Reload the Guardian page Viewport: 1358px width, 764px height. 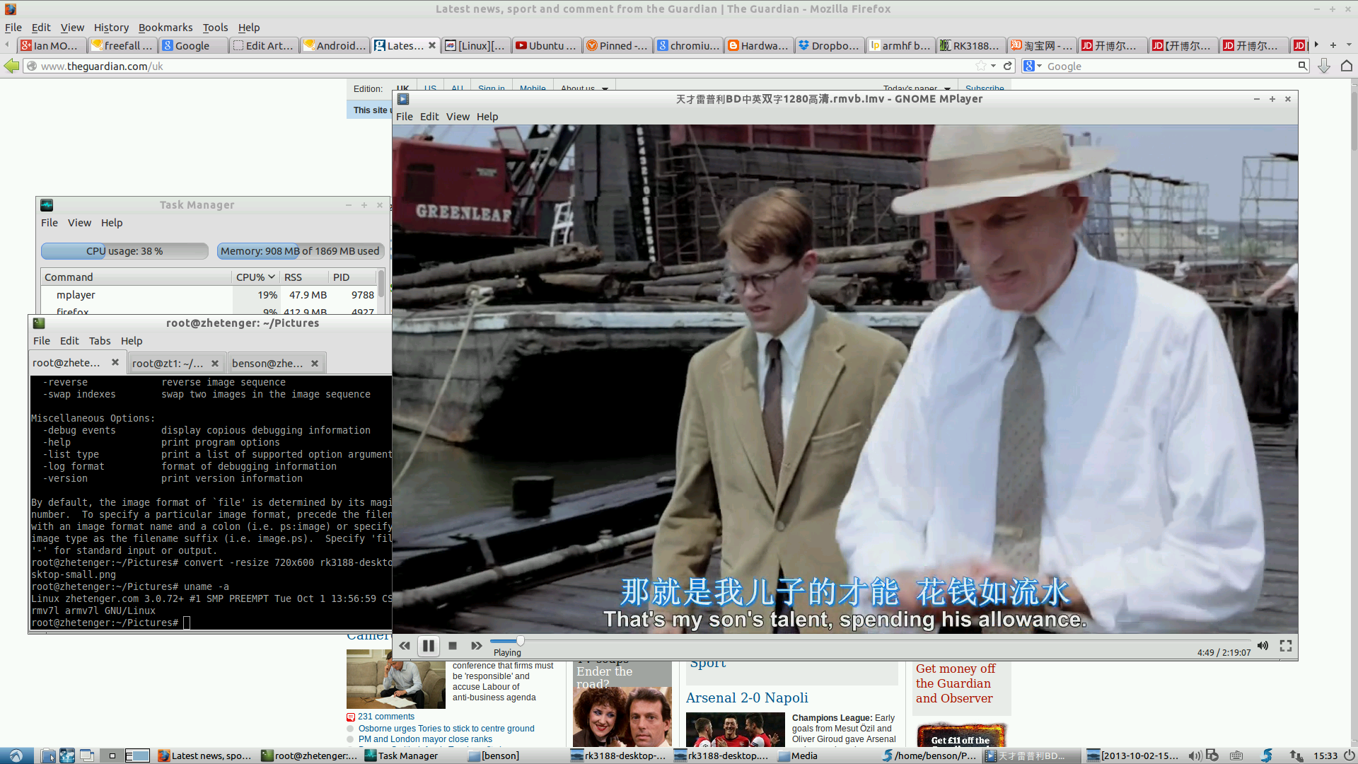pos(1008,66)
